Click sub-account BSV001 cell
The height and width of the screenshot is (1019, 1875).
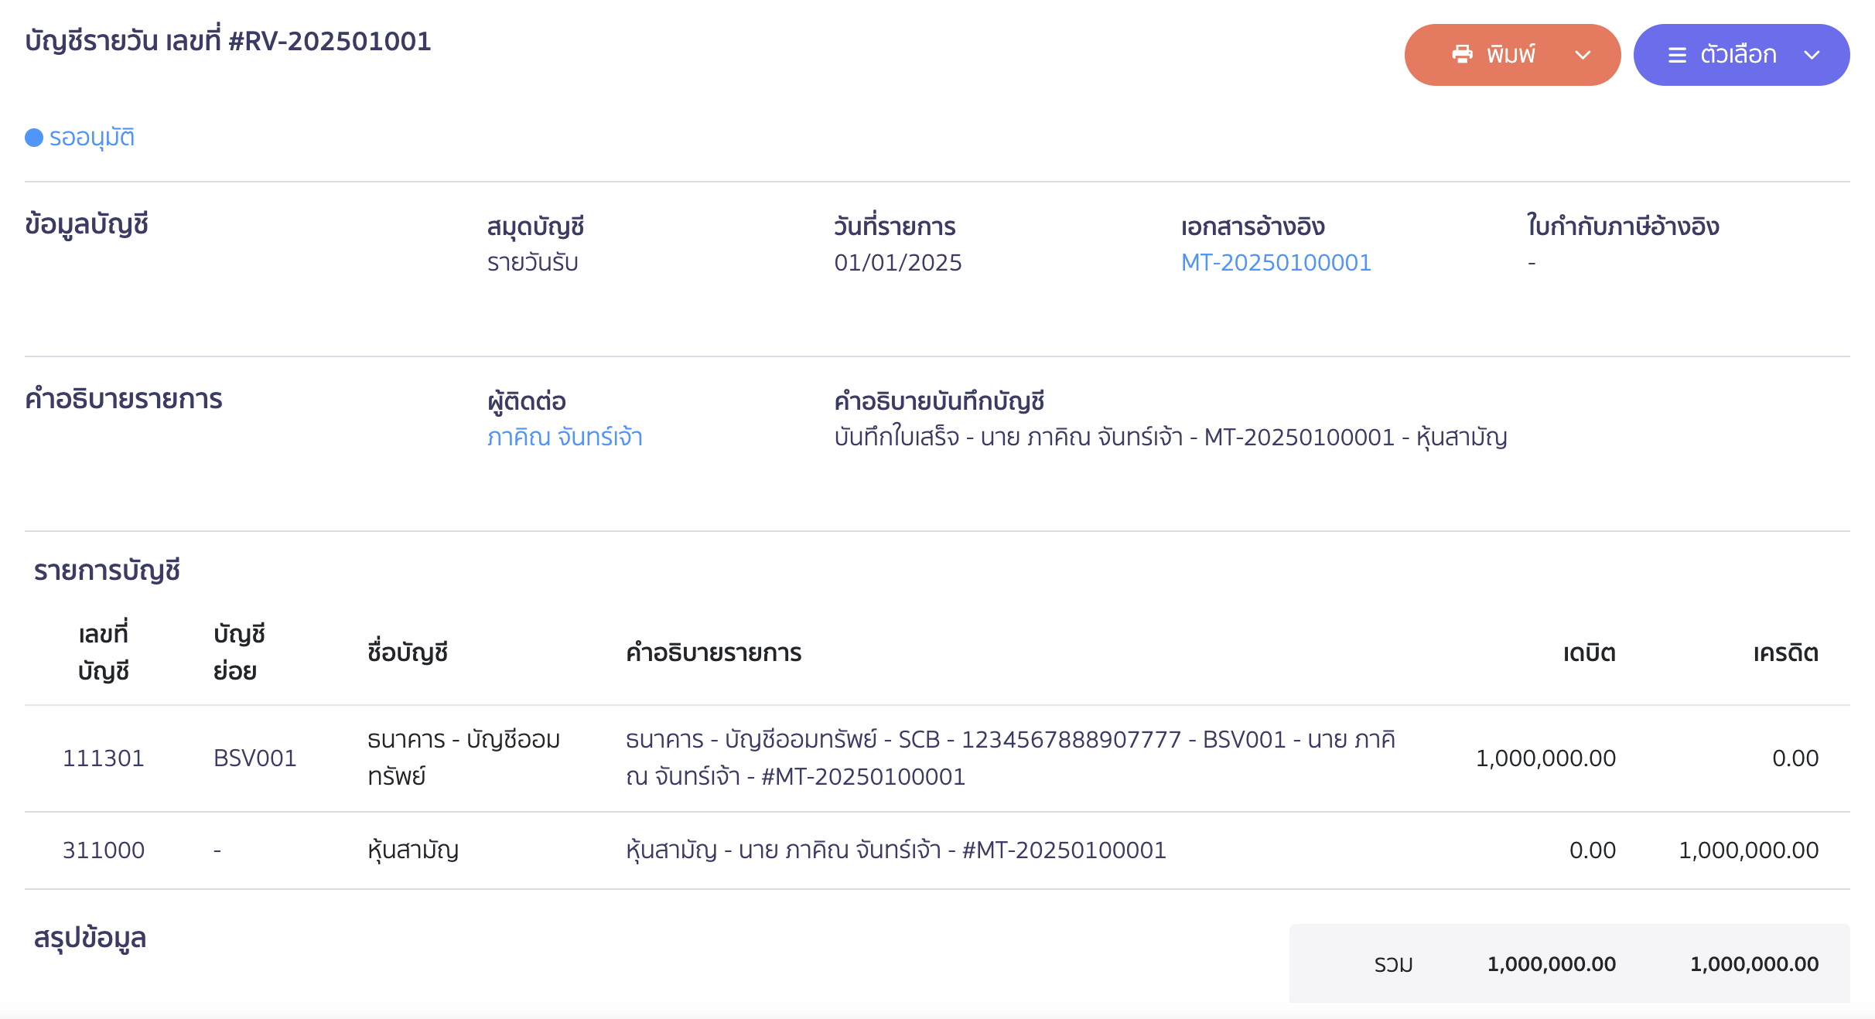[254, 758]
